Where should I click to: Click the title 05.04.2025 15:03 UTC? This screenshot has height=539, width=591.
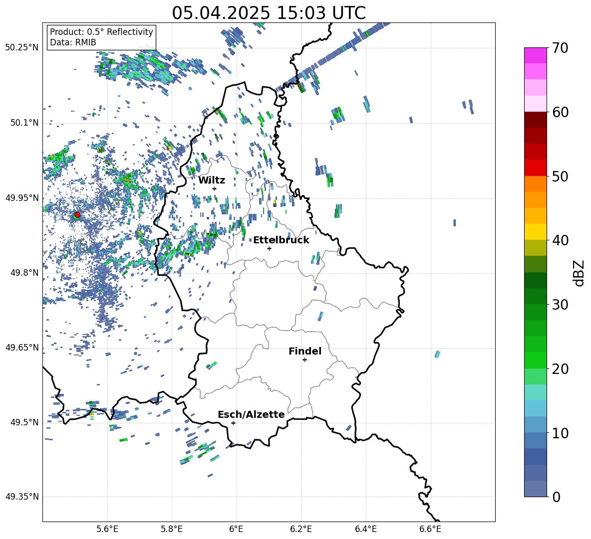point(269,13)
